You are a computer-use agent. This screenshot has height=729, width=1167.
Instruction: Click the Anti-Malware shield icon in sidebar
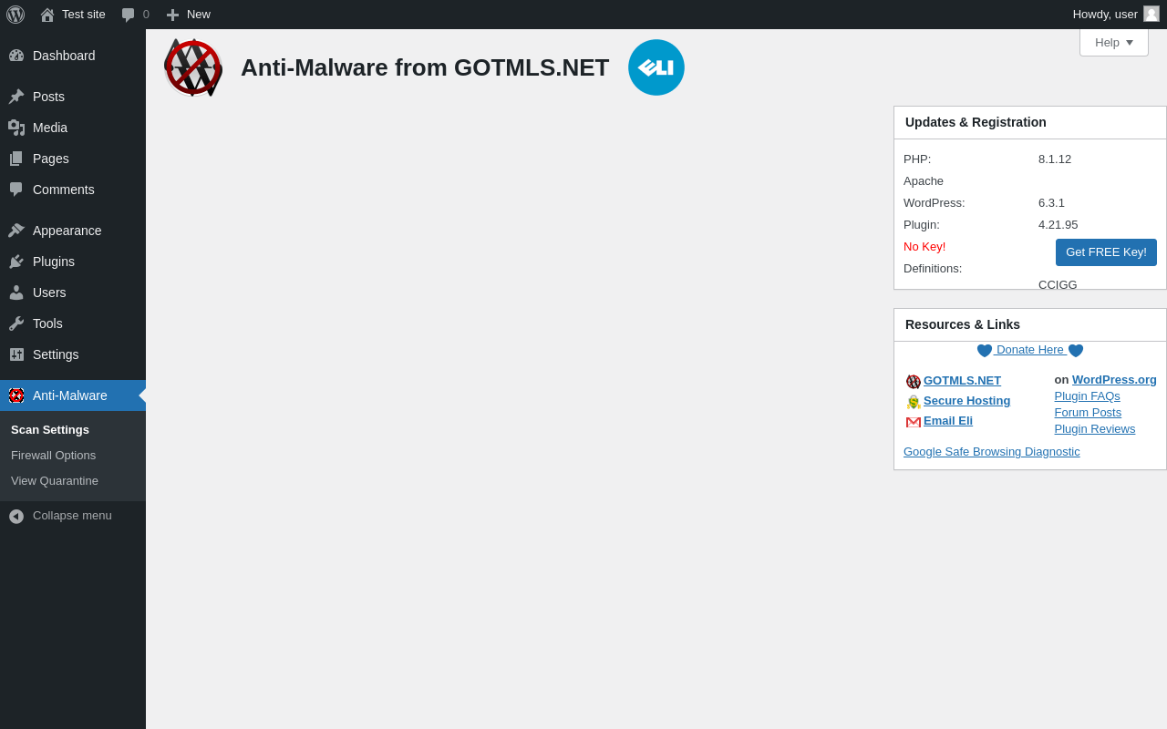pos(16,395)
